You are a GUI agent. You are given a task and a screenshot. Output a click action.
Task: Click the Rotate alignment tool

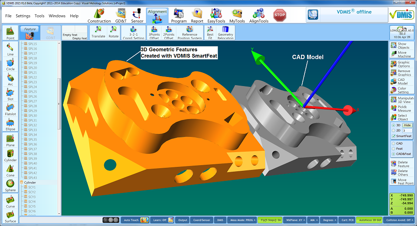113,33
